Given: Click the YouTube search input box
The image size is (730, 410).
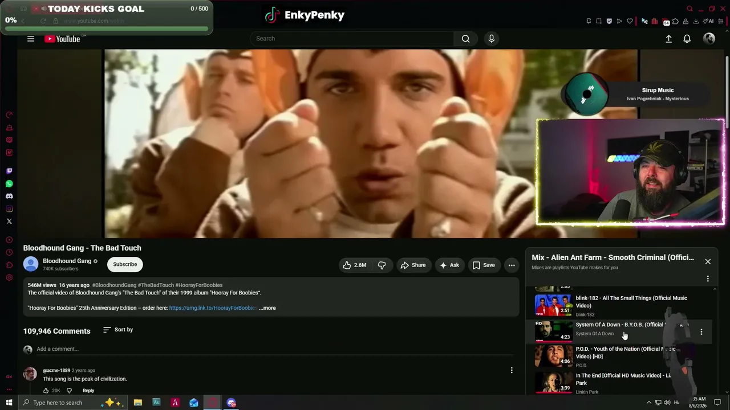Looking at the screenshot, I should point(352,39).
